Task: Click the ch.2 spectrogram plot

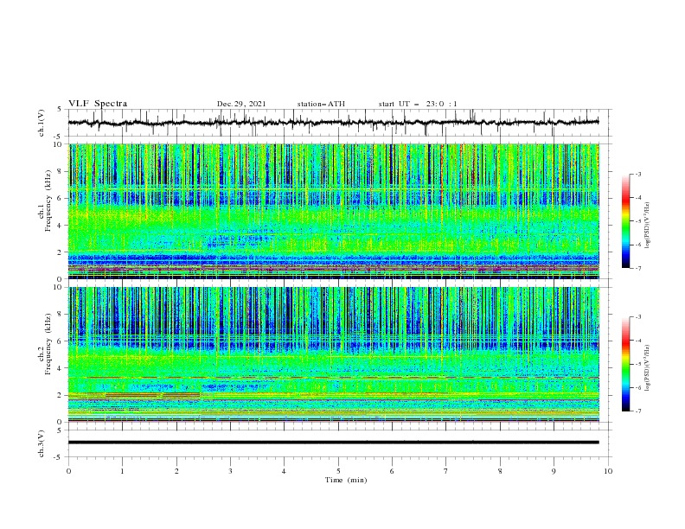Action: click(x=334, y=354)
